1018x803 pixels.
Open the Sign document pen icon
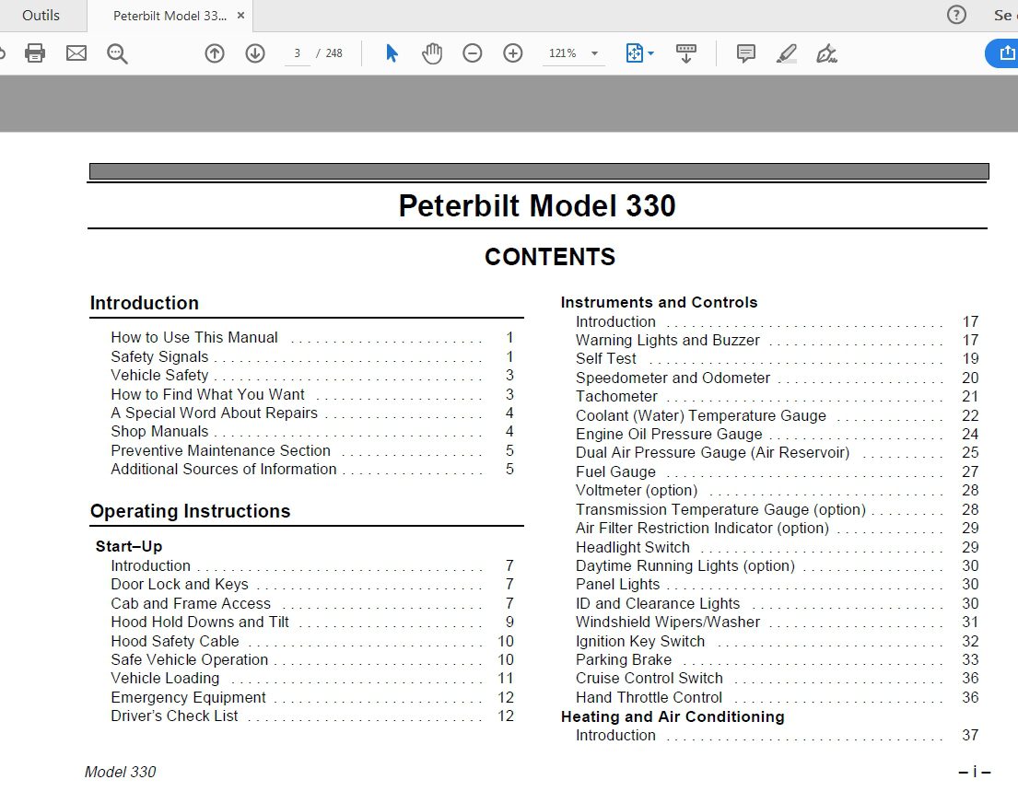[826, 53]
